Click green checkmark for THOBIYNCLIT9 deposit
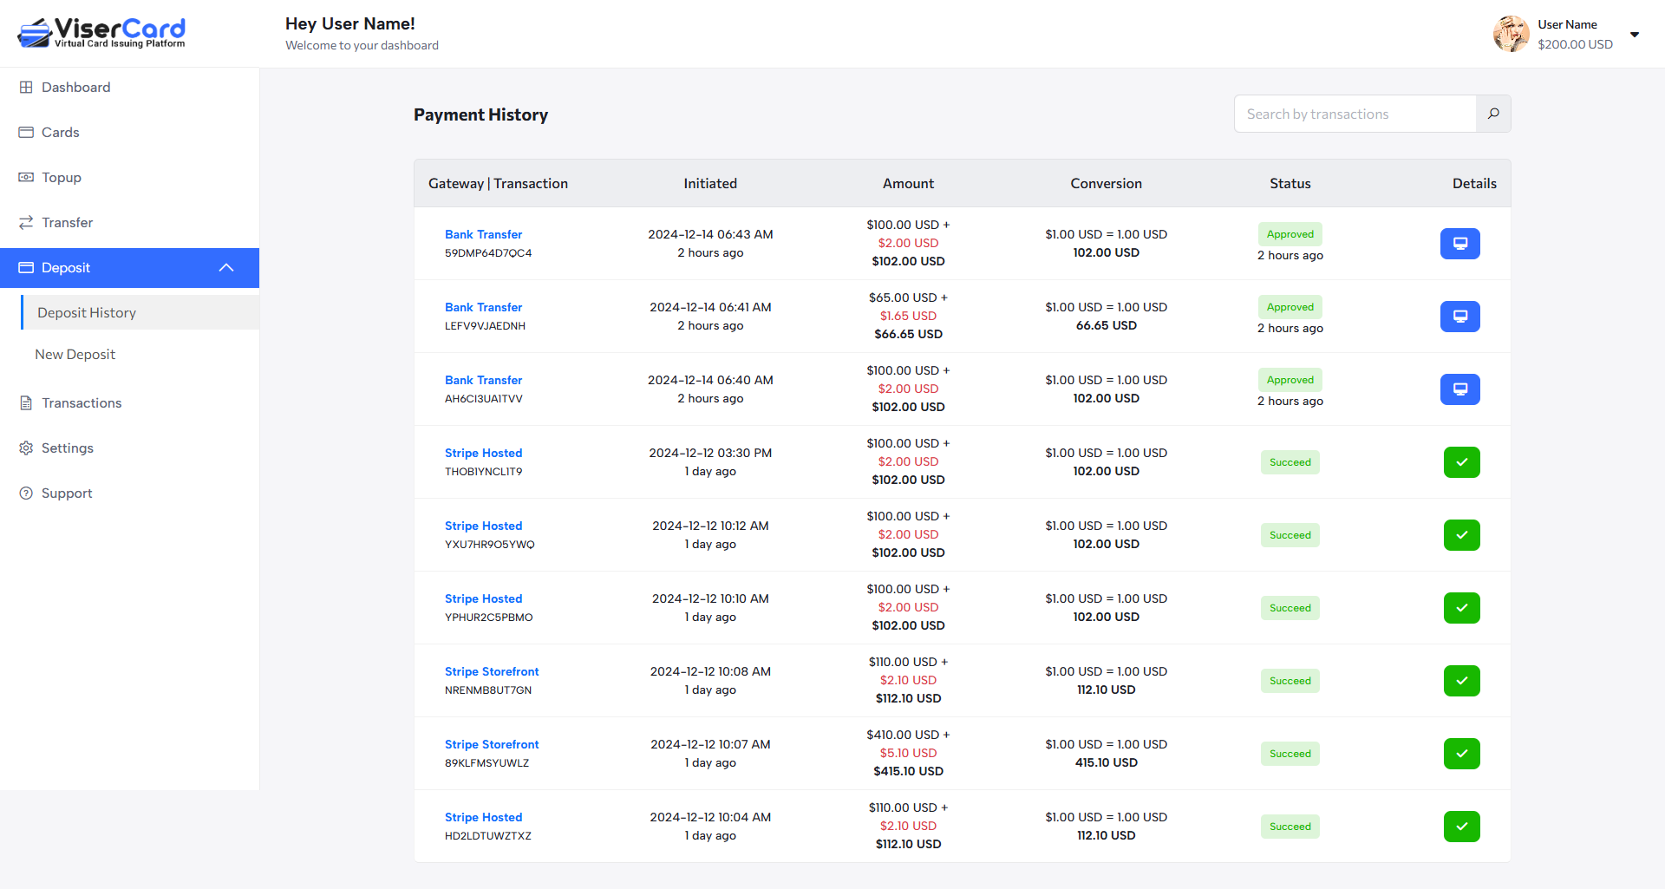Screen dimensions: 1665x889 [1461, 462]
